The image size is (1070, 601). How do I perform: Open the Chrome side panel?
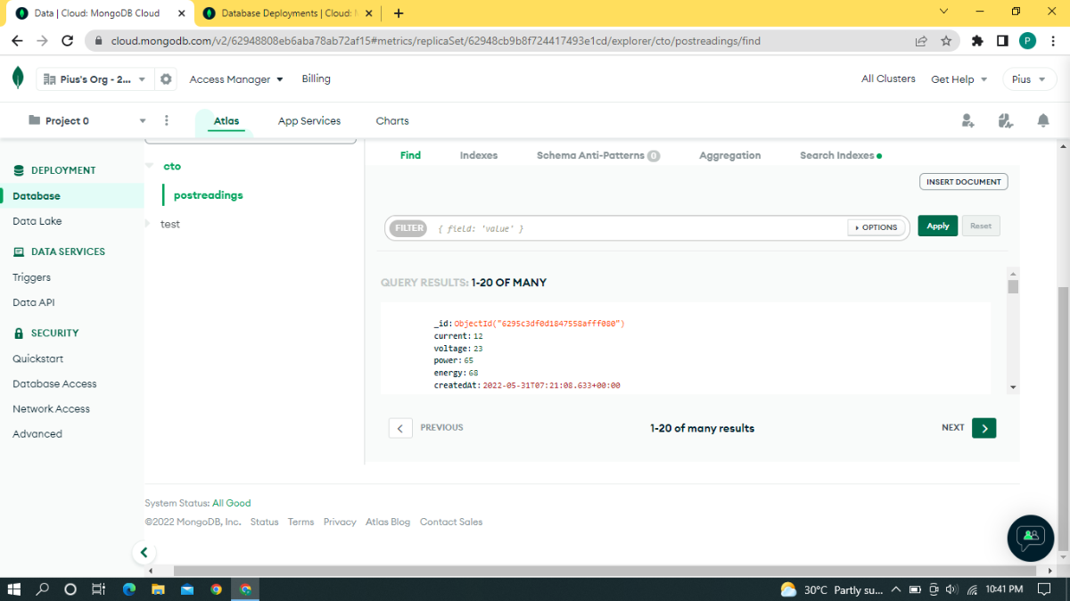pyautogui.click(x=1002, y=41)
